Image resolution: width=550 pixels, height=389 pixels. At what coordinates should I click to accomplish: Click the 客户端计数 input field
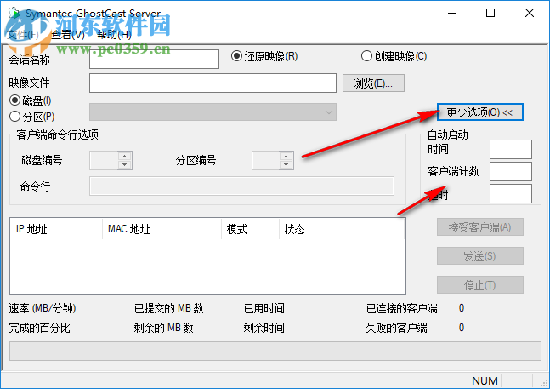511,171
